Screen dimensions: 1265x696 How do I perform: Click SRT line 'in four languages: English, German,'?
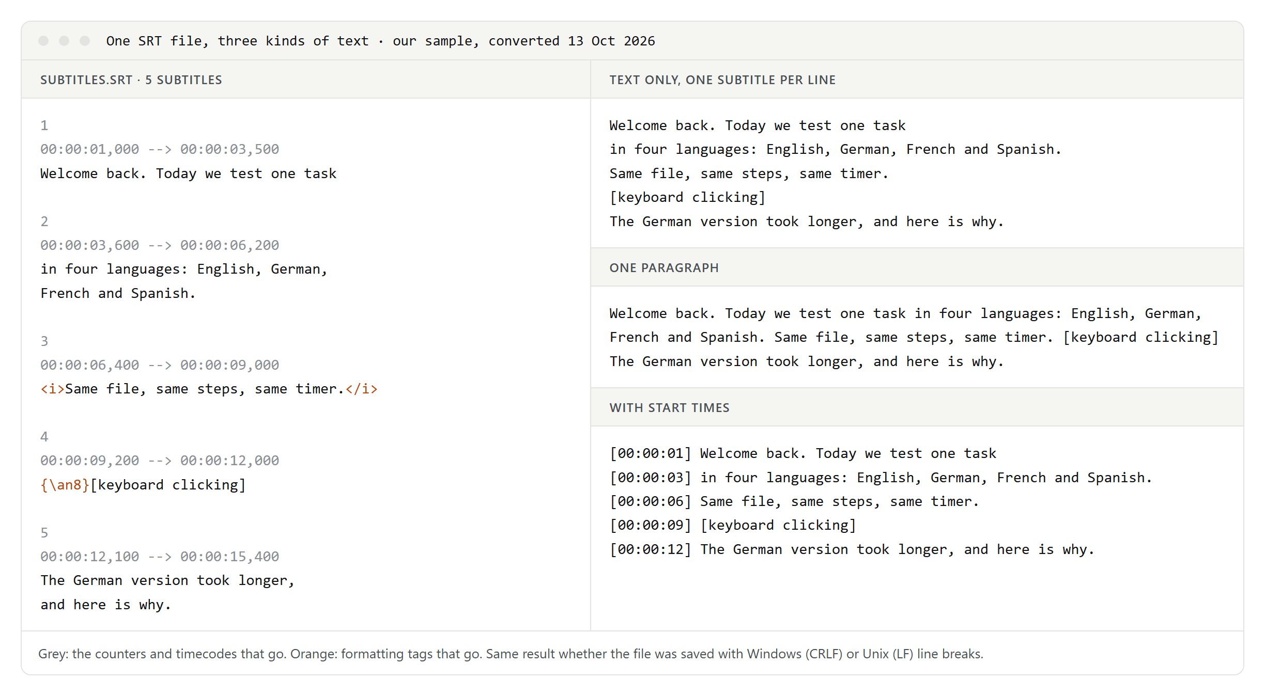click(184, 269)
